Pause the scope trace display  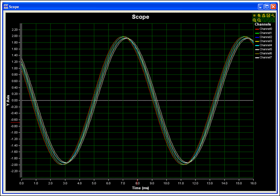click(255, 15)
